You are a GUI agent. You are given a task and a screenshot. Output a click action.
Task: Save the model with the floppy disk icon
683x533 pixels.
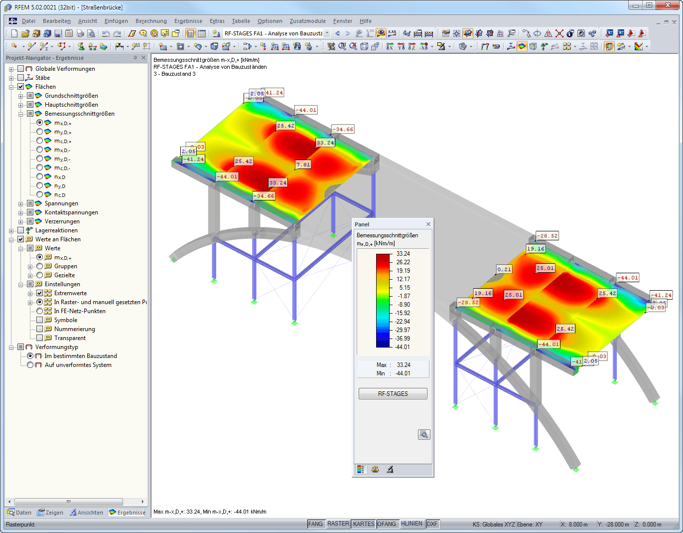click(x=58, y=33)
